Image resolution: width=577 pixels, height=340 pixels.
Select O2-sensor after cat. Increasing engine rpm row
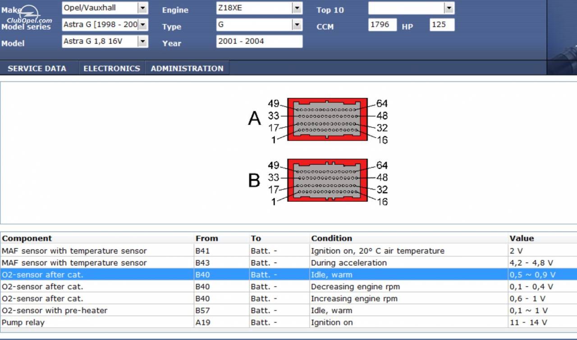(x=288, y=299)
